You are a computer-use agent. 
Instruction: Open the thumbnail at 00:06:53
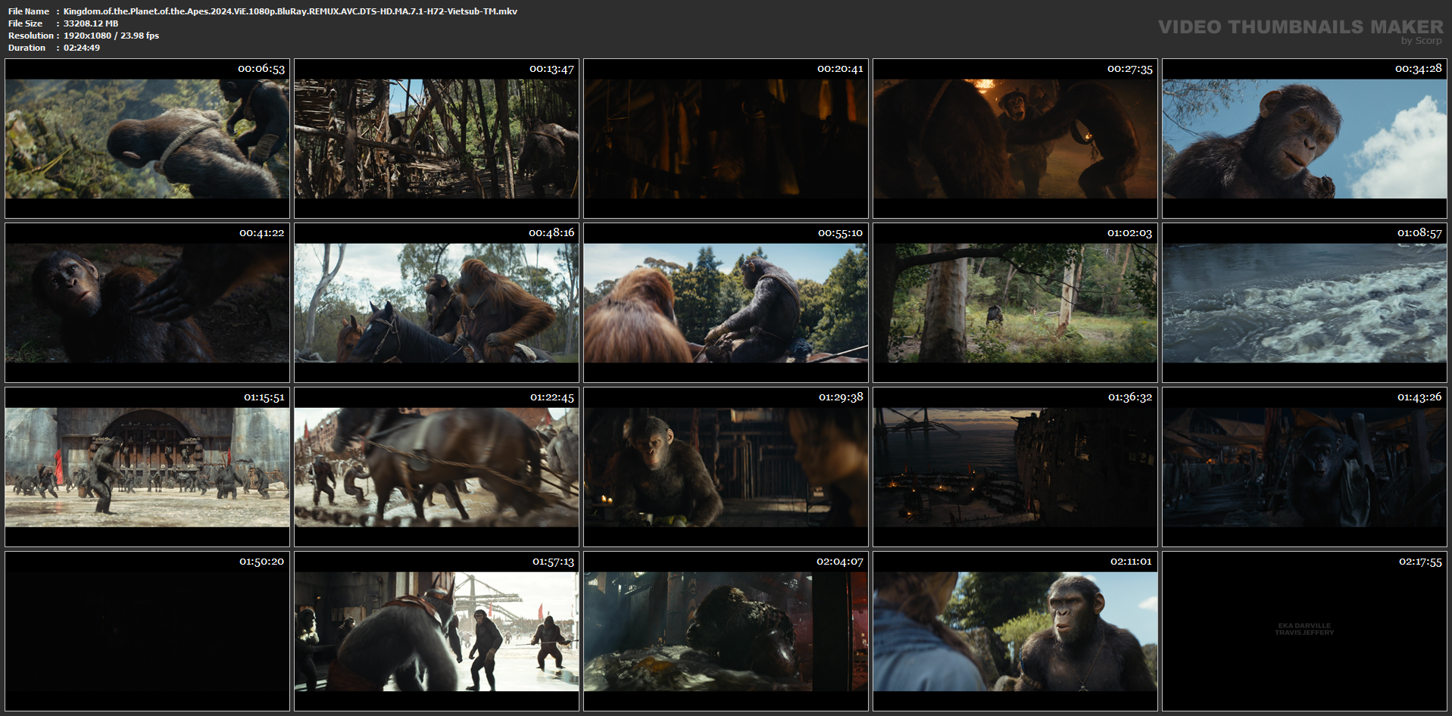coord(147,139)
